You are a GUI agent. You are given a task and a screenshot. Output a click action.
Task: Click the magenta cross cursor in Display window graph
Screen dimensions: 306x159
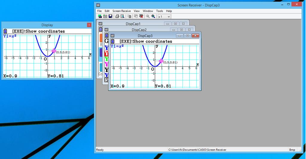click(54, 51)
